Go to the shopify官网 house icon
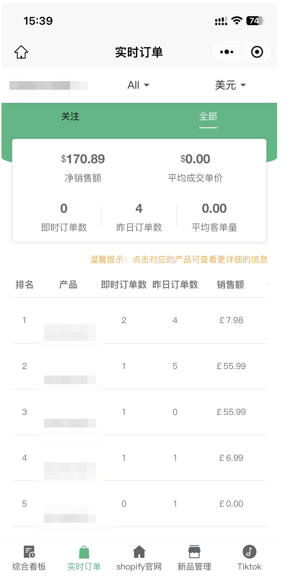 click(x=139, y=552)
